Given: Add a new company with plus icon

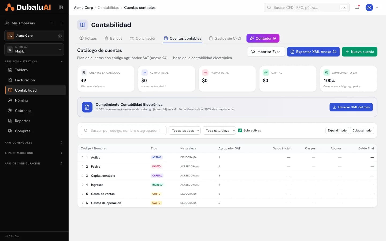Looking at the screenshot, I should click(x=62, y=23).
